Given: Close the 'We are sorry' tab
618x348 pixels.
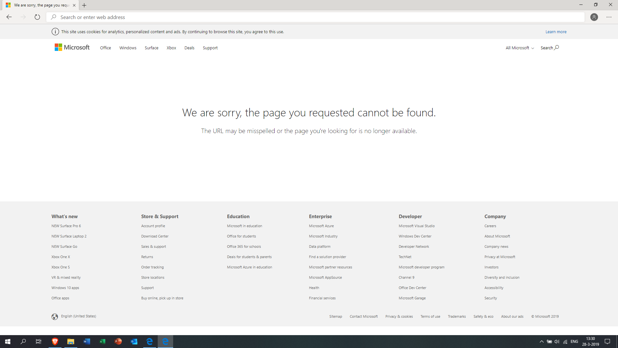Looking at the screenshot, I should 74,5.
